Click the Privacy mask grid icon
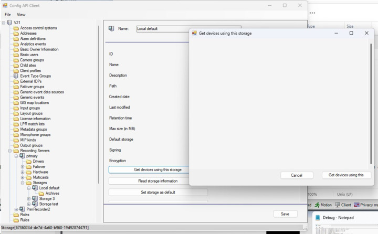This screenshot has width=378, height=234. 356,205
